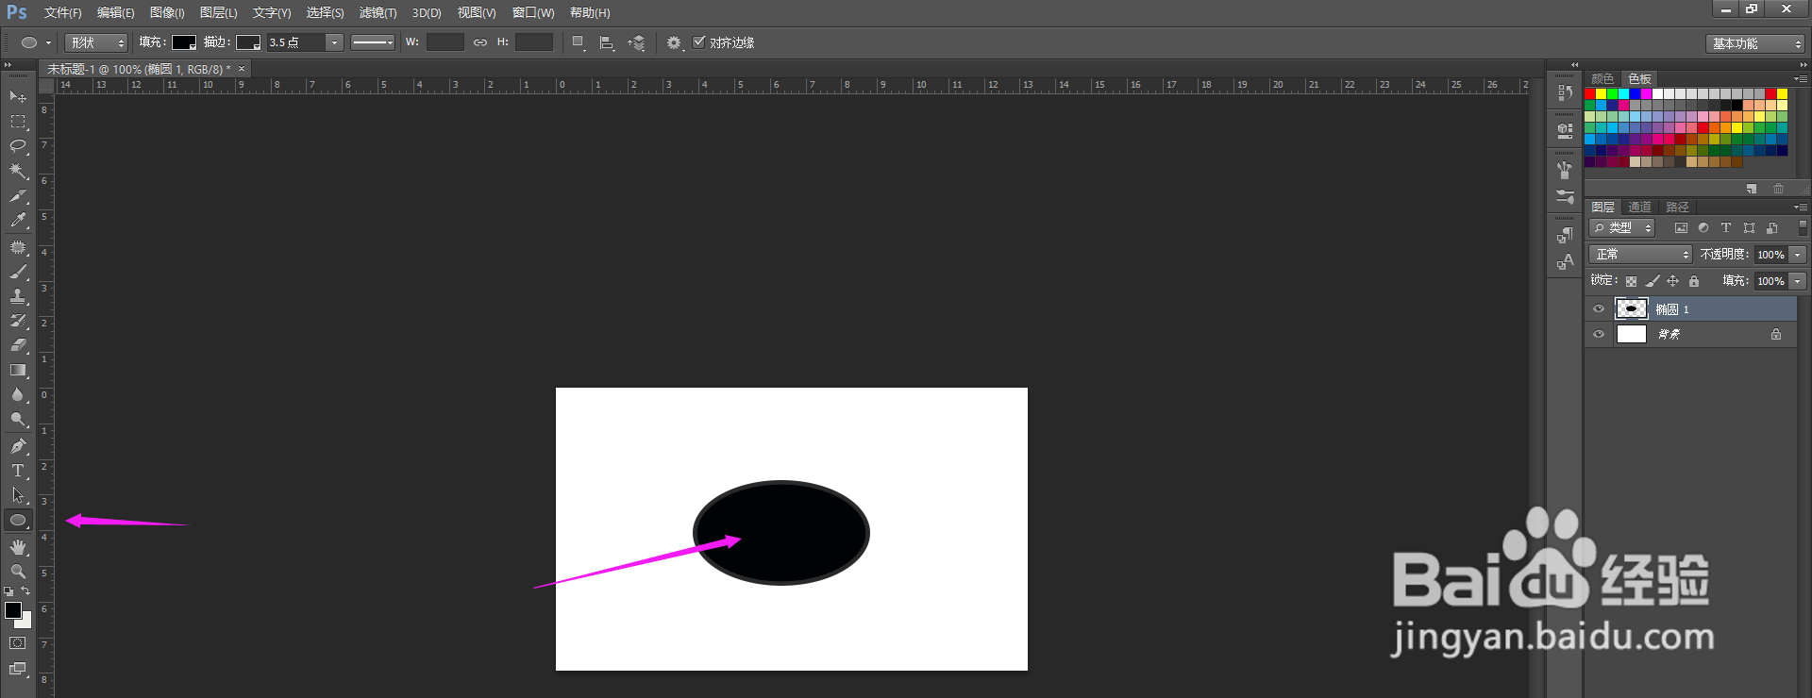The image size is (1812, 698).
Task: Select the History Brush tool
Action: point(18,321)
